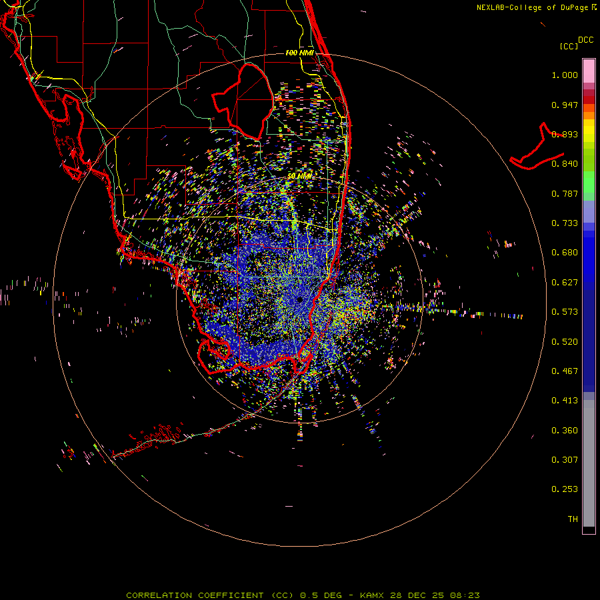600x600 pixels.
Task: Select the 0.413 color scale value
Action: pyautogui.click(x=565, y=401)
